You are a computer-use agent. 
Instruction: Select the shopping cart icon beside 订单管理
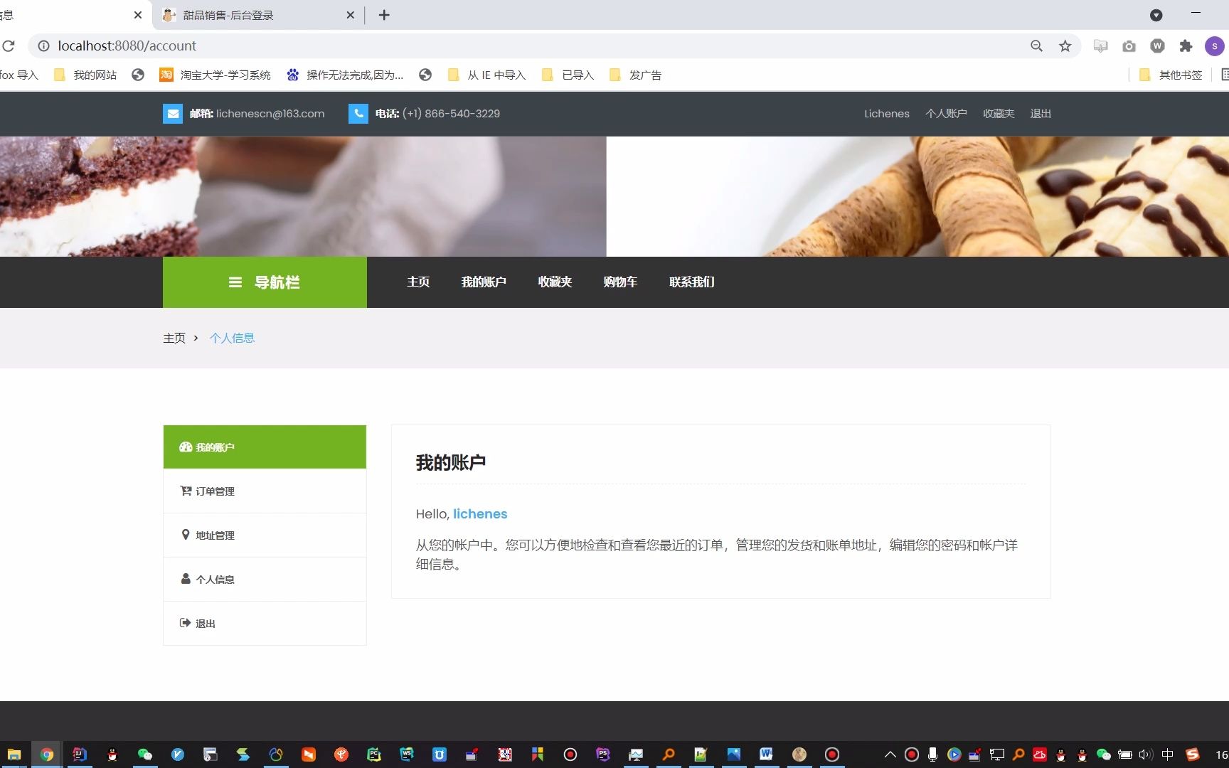(x=186, y=491)
